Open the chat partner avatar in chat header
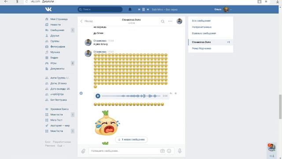 click(179, 21)
